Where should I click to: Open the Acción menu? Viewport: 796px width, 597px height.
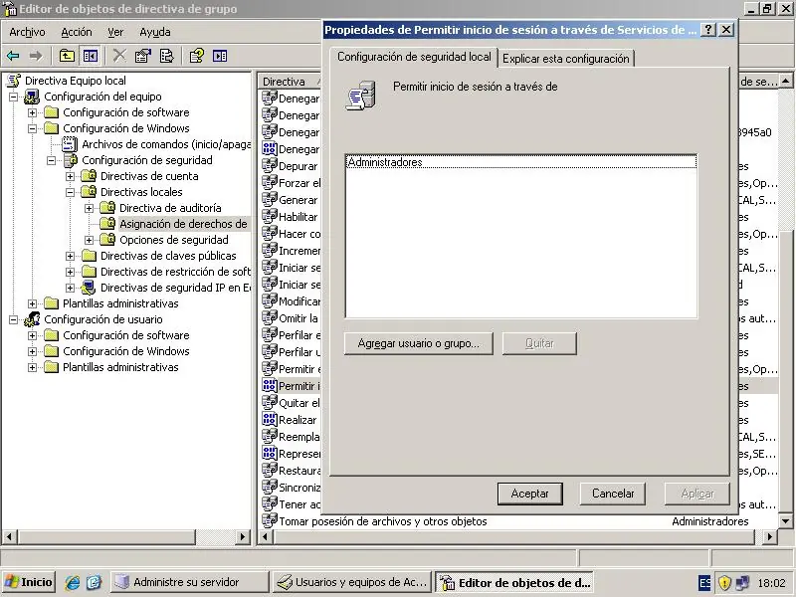(x=77, y=32)
